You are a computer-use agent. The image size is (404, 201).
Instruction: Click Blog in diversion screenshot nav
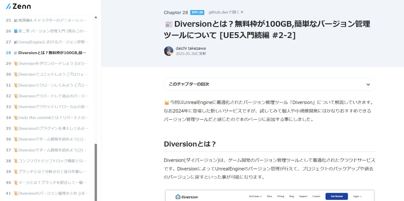click(292, 196)
